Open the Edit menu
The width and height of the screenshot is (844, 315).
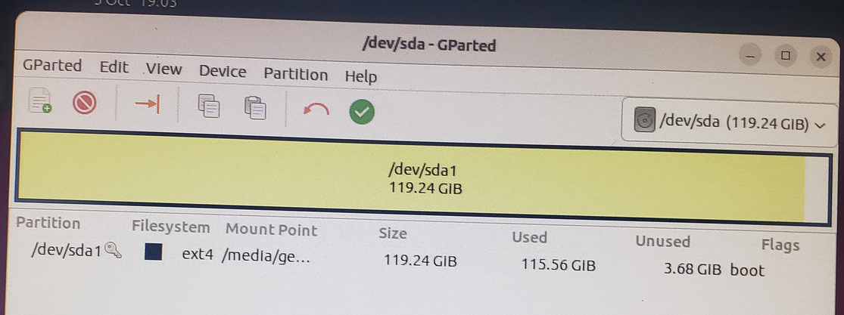click(114, 67)
